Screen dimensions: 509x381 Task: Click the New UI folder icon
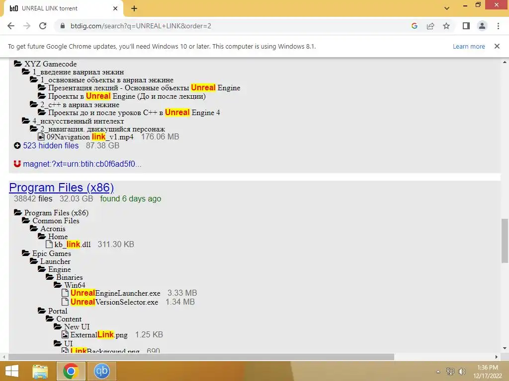click(58, 326)
